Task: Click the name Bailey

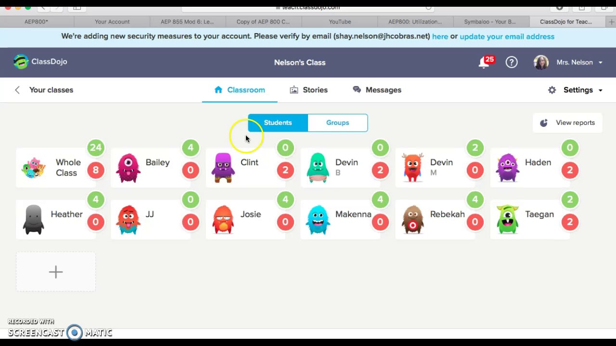Action: coord(158,162)
